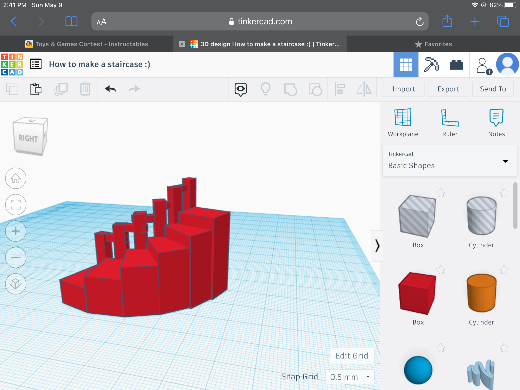Switch to 3D design grid view
This screenshot has height=390, width=520.
tap(406, 64)
